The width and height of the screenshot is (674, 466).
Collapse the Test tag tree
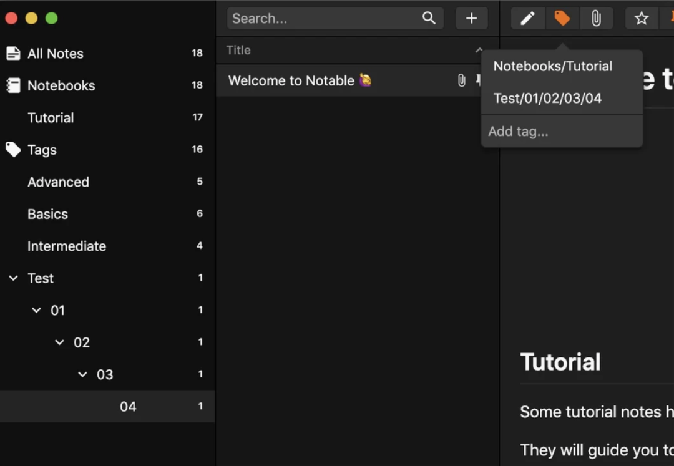click(x=13, y=278)
